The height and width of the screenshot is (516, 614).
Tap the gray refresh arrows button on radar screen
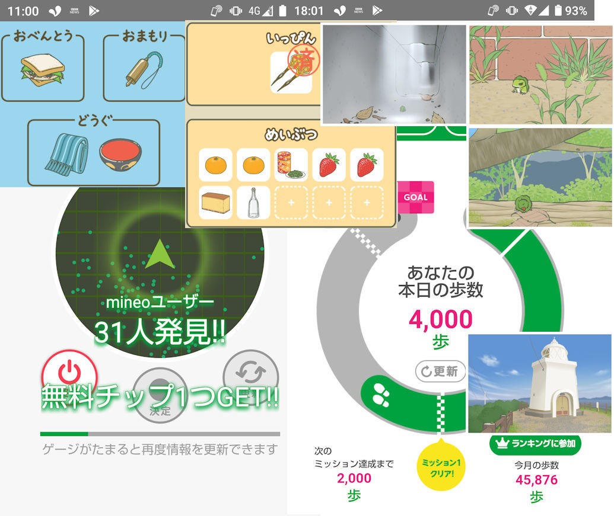point(250,372)
